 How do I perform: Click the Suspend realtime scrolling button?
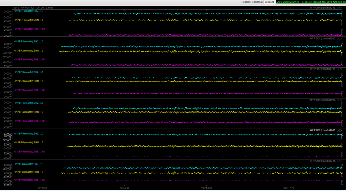coord(269,2)
